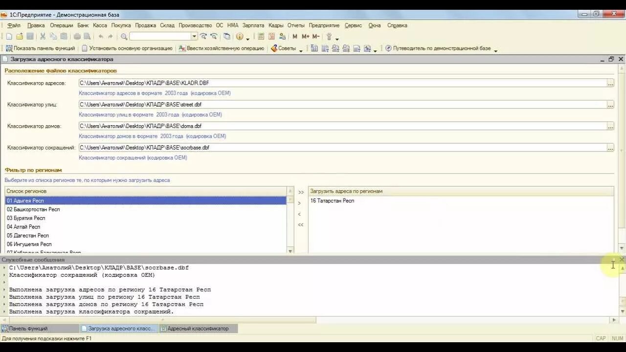
Task: Select 03 Бурятия Респ in region list
Action: click(x=146, y=218)
